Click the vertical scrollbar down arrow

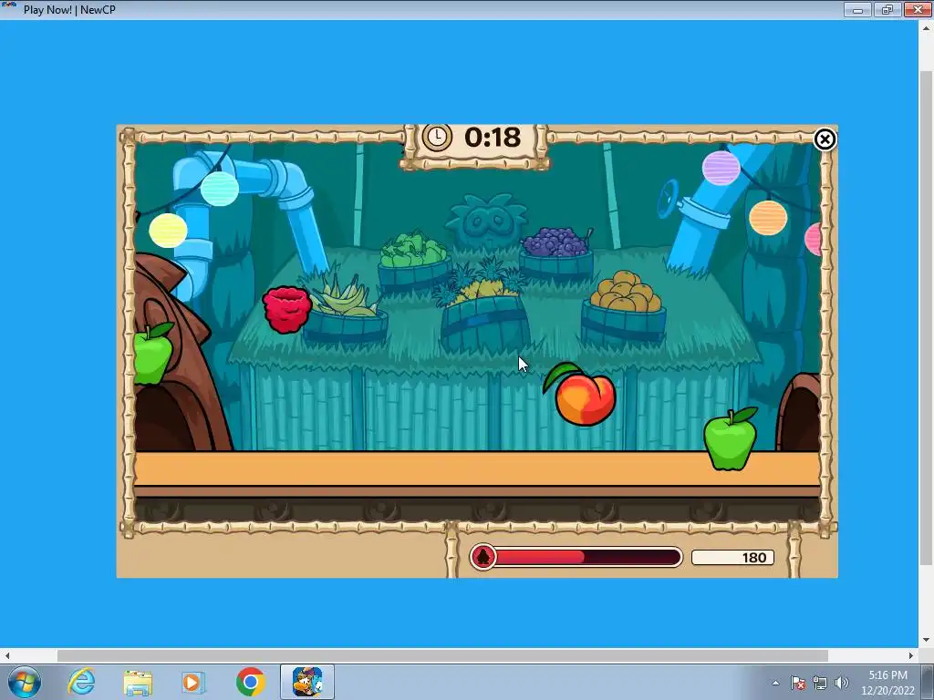926,641
